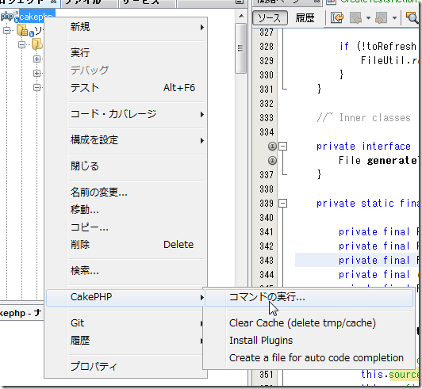Viewport: 422px width, 389px height.
Task: Select Create a file for auto code completion
Action: click(309, 358)
